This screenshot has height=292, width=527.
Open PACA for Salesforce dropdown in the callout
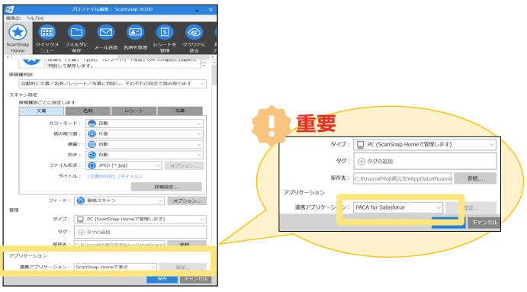coord(398,207)
